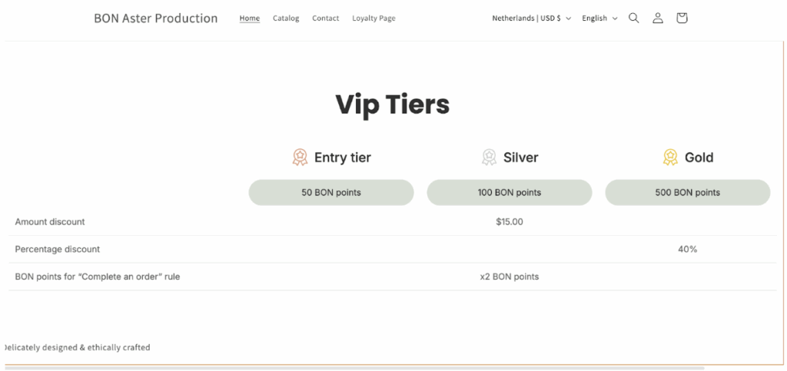Image resolution: width=787 pixels, height=371 pixels.
Task: Open the English language dropdown
Action: [x=599, y=18]
